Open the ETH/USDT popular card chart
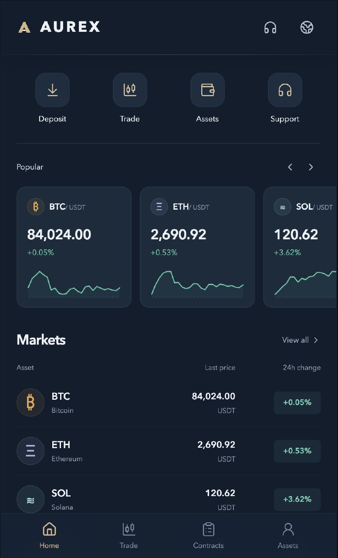The height and width of the screenshot is (558, 338). click(x=197, y=284)
